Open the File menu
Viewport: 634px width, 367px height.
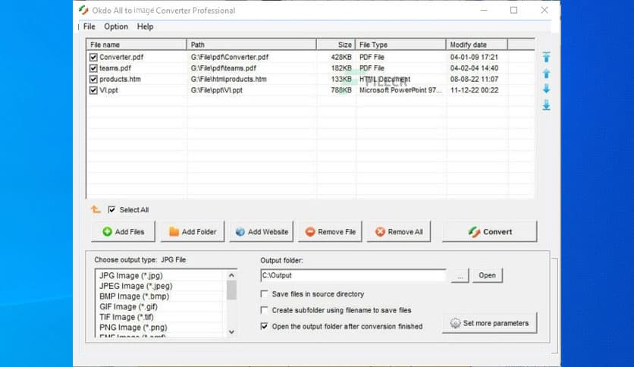click(89, 27)
